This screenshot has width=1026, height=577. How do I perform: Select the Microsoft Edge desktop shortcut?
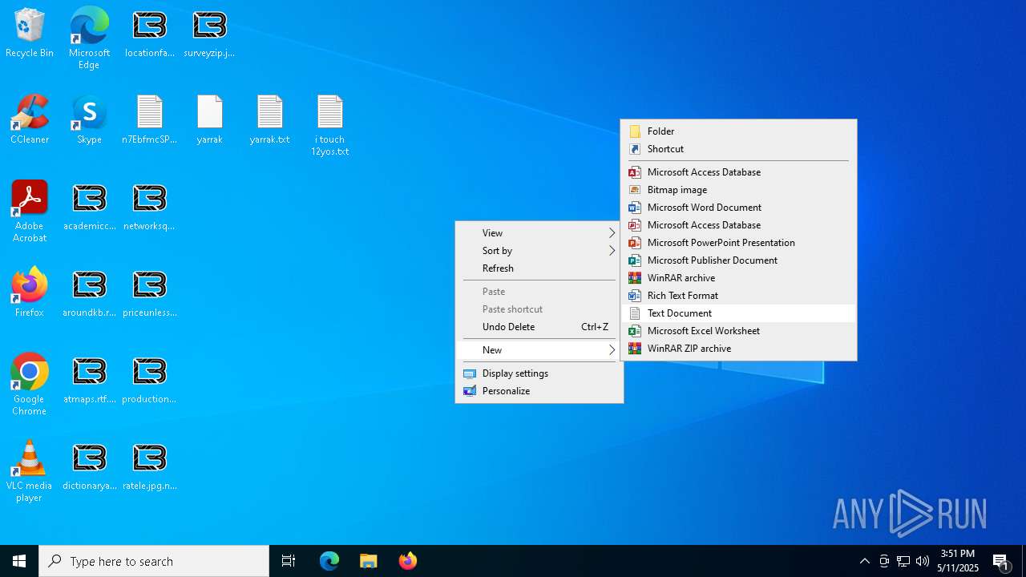(89, 38)
